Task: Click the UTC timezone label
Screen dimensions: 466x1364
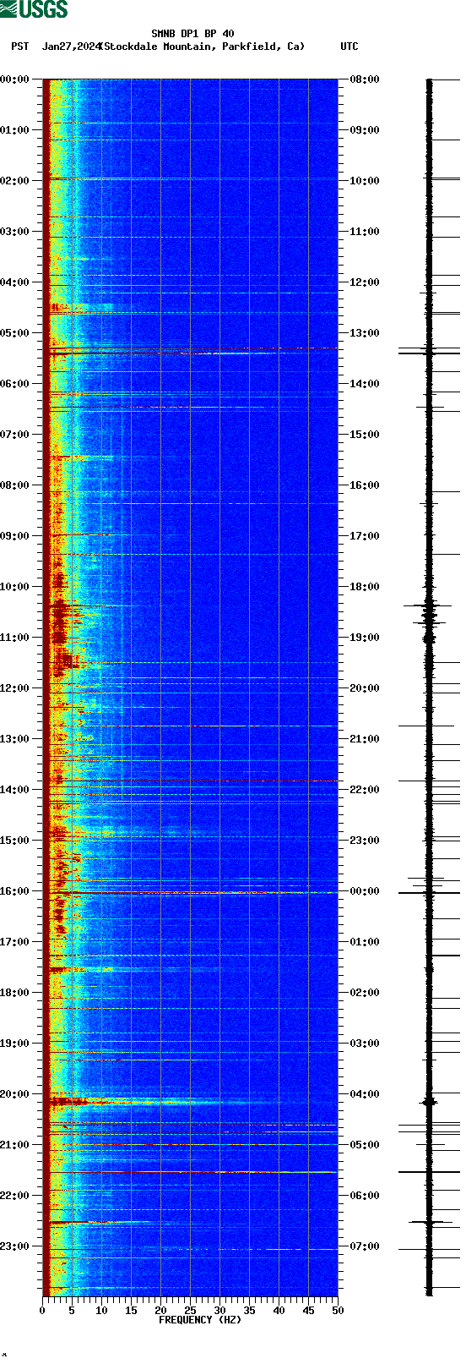Action: click(x=349, y=47)
